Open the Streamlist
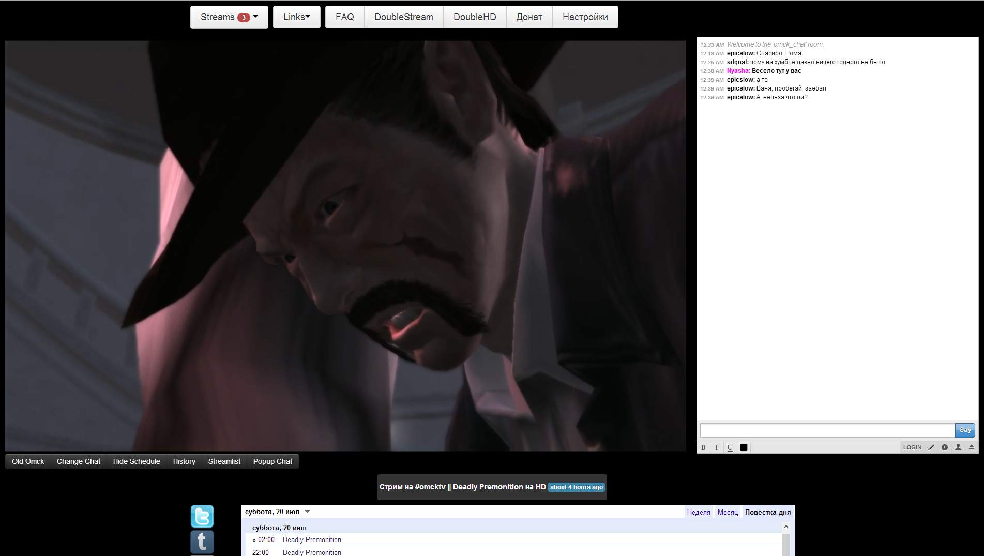This screenshot has width=984, height=556. click(x=224, y=461)
